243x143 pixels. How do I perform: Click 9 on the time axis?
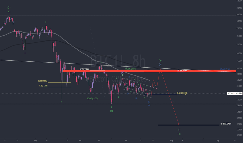click(x=182, y=140)
